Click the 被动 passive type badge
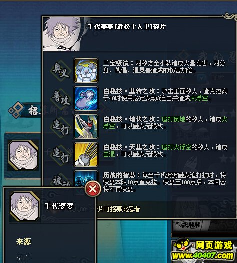This screenshot has width=237, height=263. coord(61,180)
